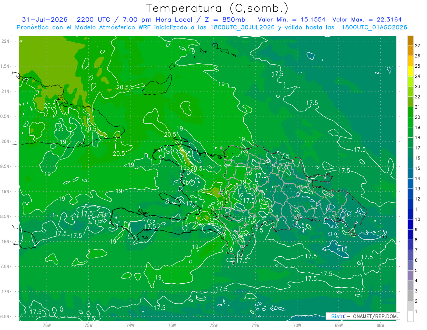Click the '17N' latitude tick label
Image resolution: width=427 pixels, height=330 pixels.
pyautogui.click(x=5, y=292)
